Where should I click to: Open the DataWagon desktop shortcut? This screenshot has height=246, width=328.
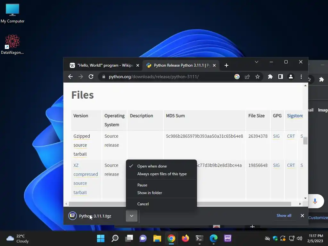(12, 44)
